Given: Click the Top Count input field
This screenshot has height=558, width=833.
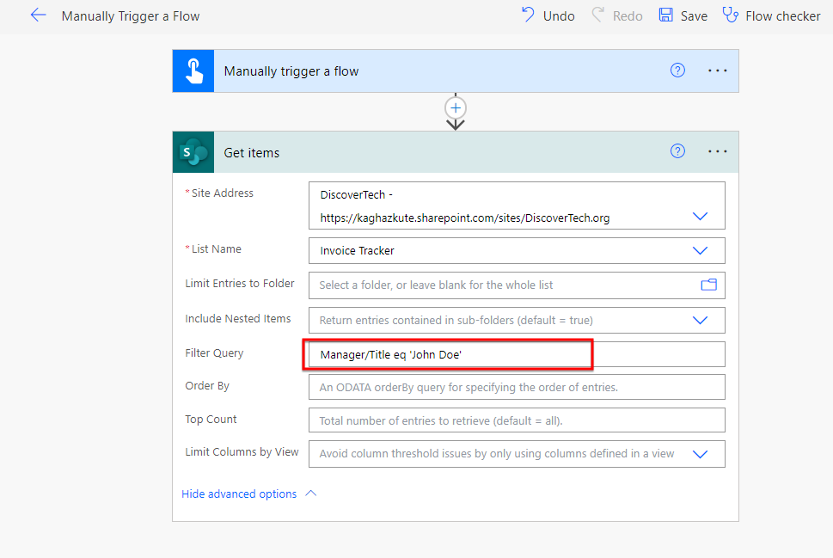Looking at the screenshot, I should click(517, 420).
